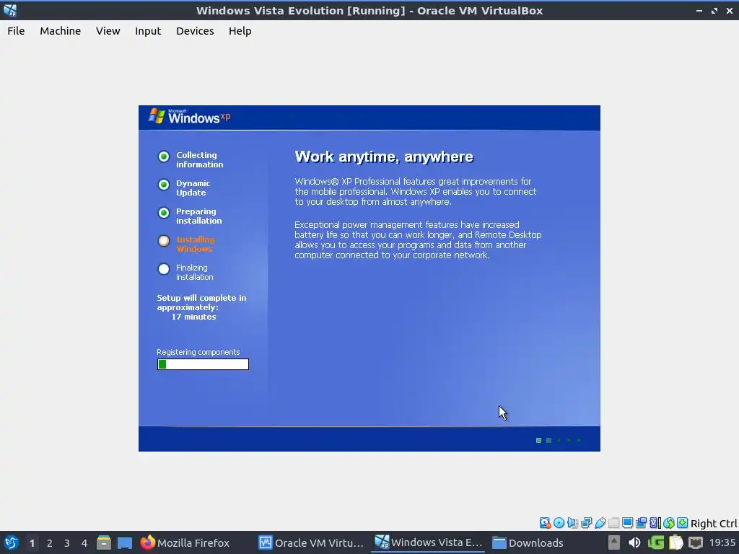Open the File menu
This screenshot has height=554, width=739.
[16, 31]
